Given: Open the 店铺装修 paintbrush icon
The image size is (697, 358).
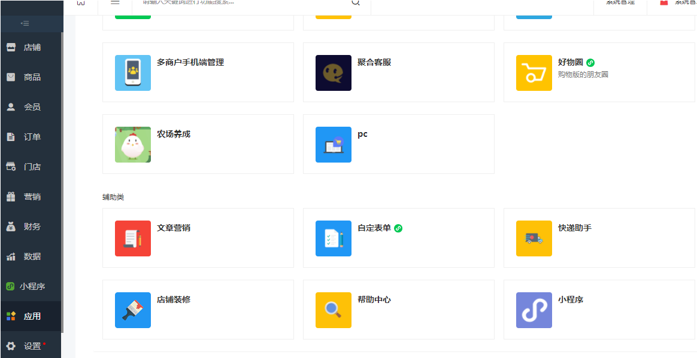Looking at the screenshot, I should pos(133,310).
